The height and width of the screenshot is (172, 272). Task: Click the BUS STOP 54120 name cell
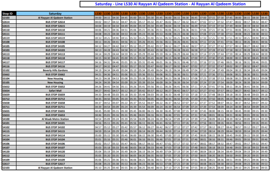55,152
